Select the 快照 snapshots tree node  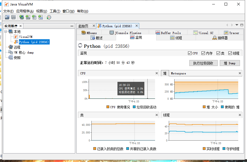click(17, 58)
